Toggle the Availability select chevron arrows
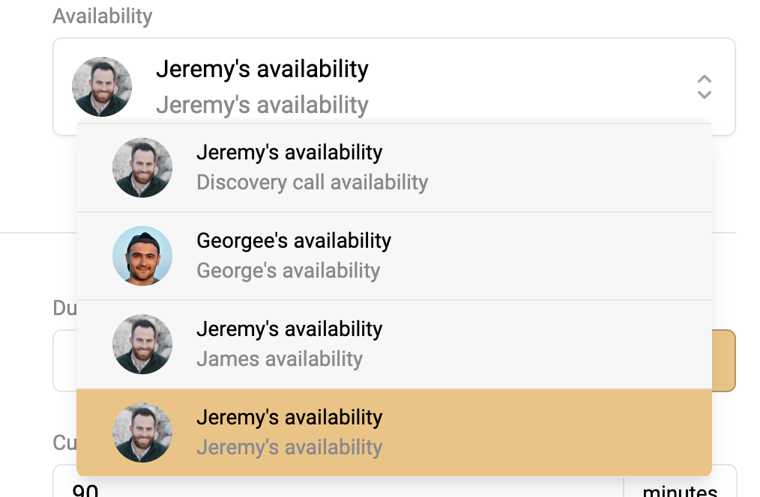 (x=704, y=87)
